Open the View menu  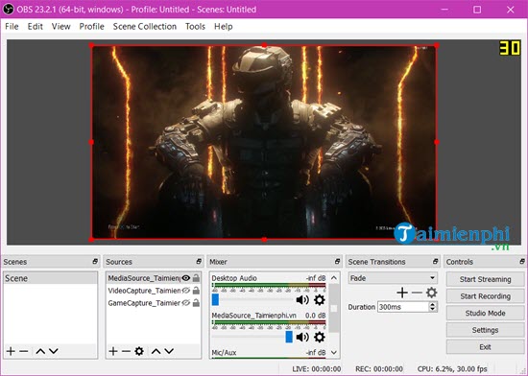pyautogui.click(x=60, y=26)
